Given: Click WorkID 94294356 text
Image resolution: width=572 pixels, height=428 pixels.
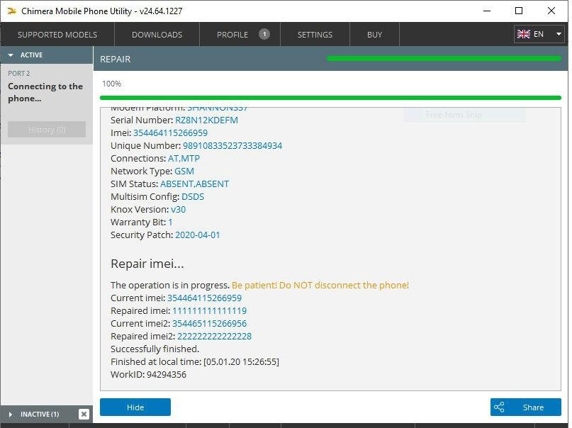Looking at the screenshot, I should tap(148, 375).
